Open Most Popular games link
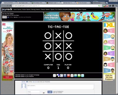This screenshot has width=118, height=95. coord(82,9)
